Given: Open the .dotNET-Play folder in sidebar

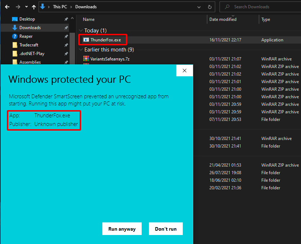Looking at the screenshot, I should [32, 54].
